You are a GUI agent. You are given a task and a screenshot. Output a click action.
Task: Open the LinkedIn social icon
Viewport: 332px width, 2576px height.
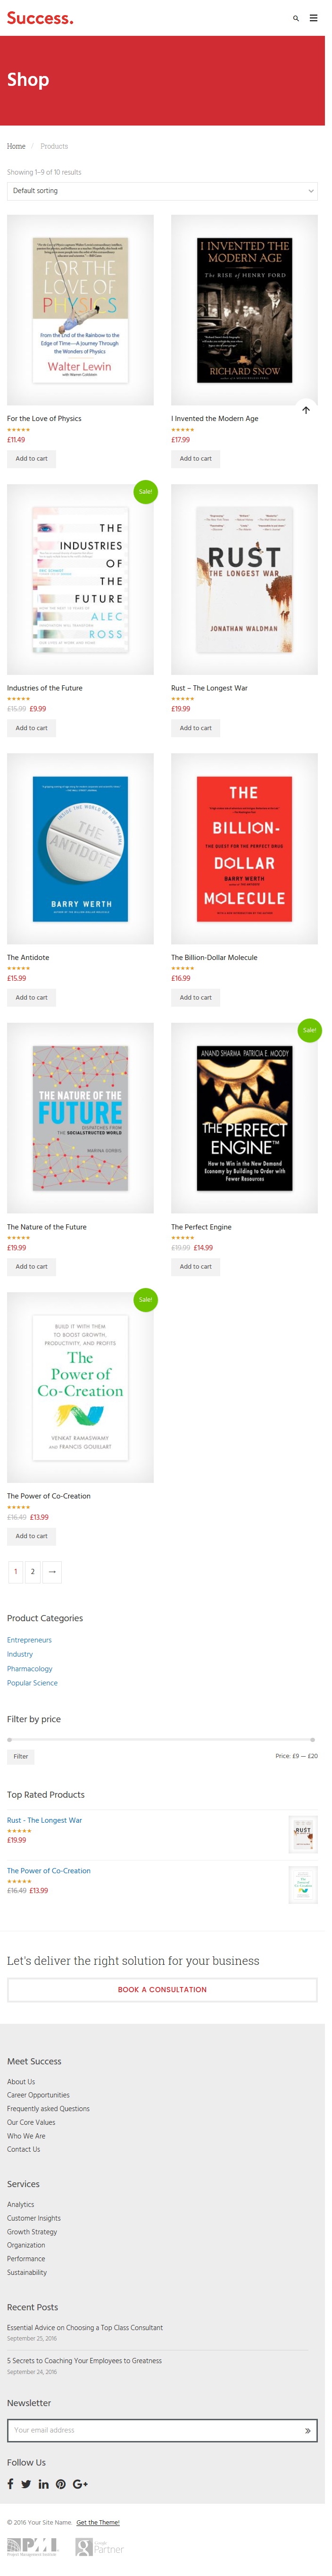click(43, 2483)
